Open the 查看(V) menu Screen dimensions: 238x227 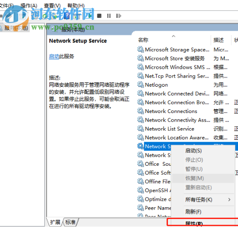[52, 6]
